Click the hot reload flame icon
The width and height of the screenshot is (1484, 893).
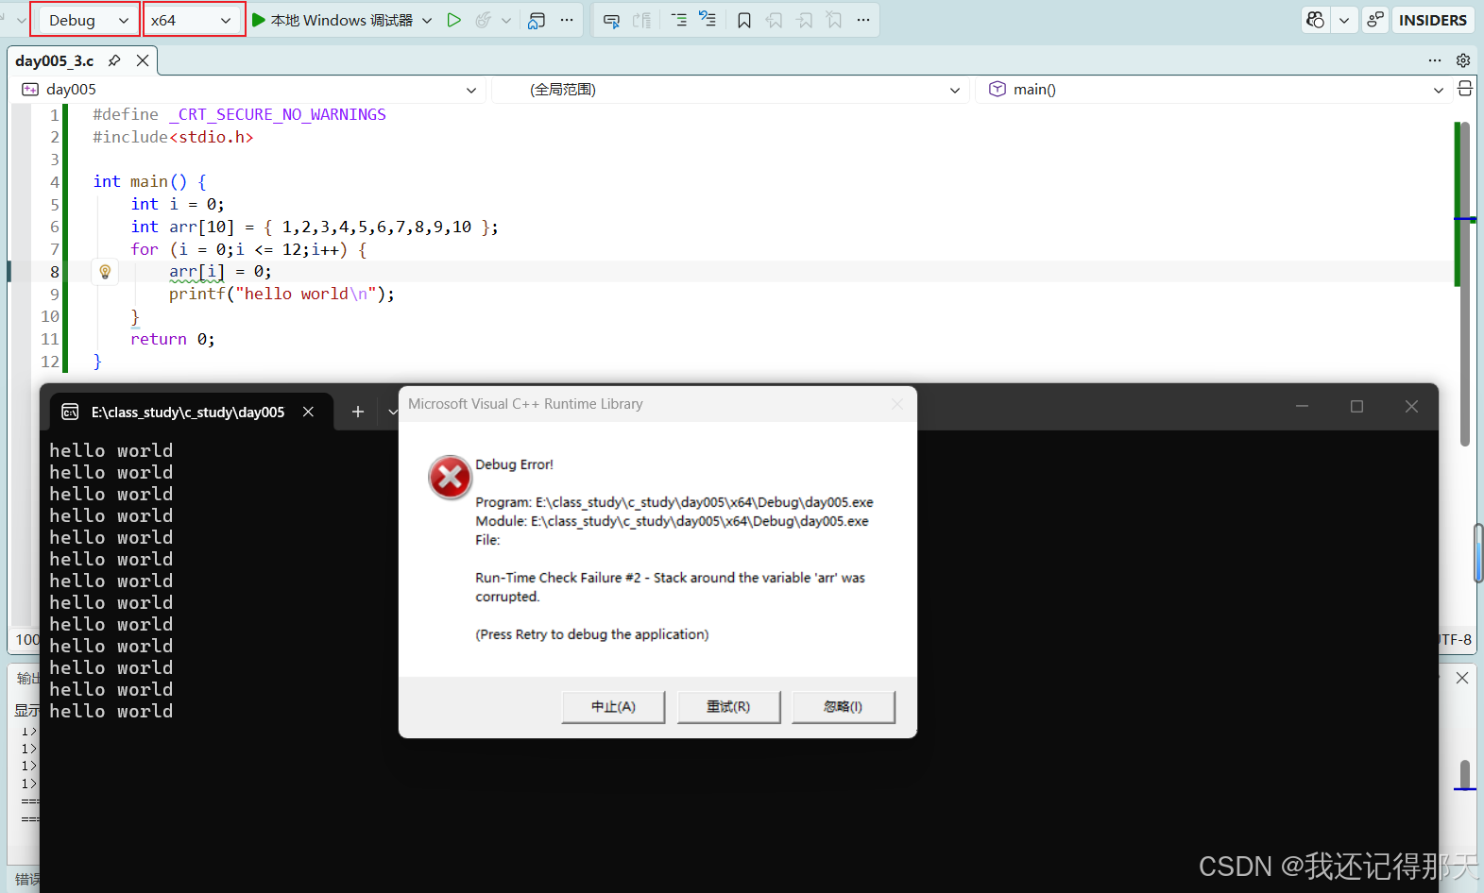pyautogui.click(x=483, y=20)
